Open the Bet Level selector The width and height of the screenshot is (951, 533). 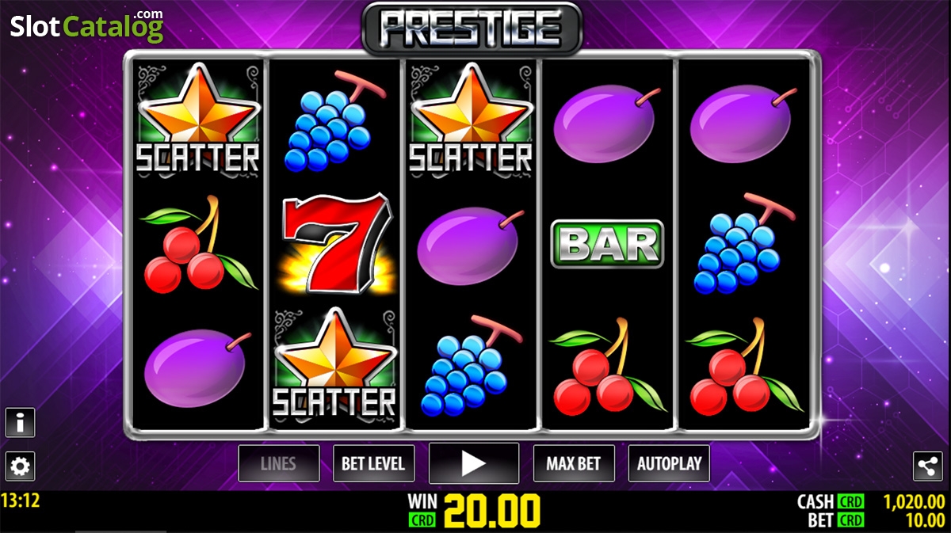coord(372,463)
